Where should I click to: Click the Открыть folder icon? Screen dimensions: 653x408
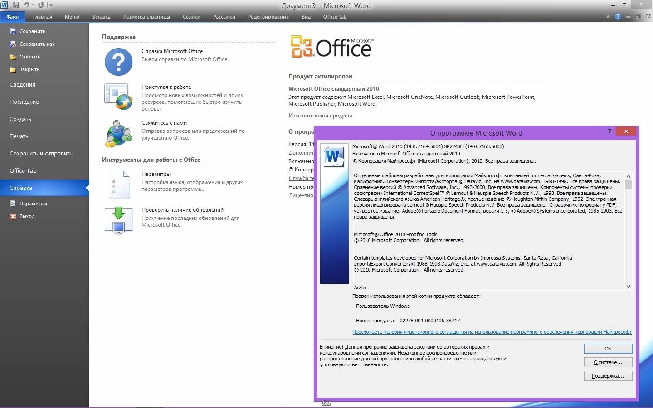[x=13, y=57]
